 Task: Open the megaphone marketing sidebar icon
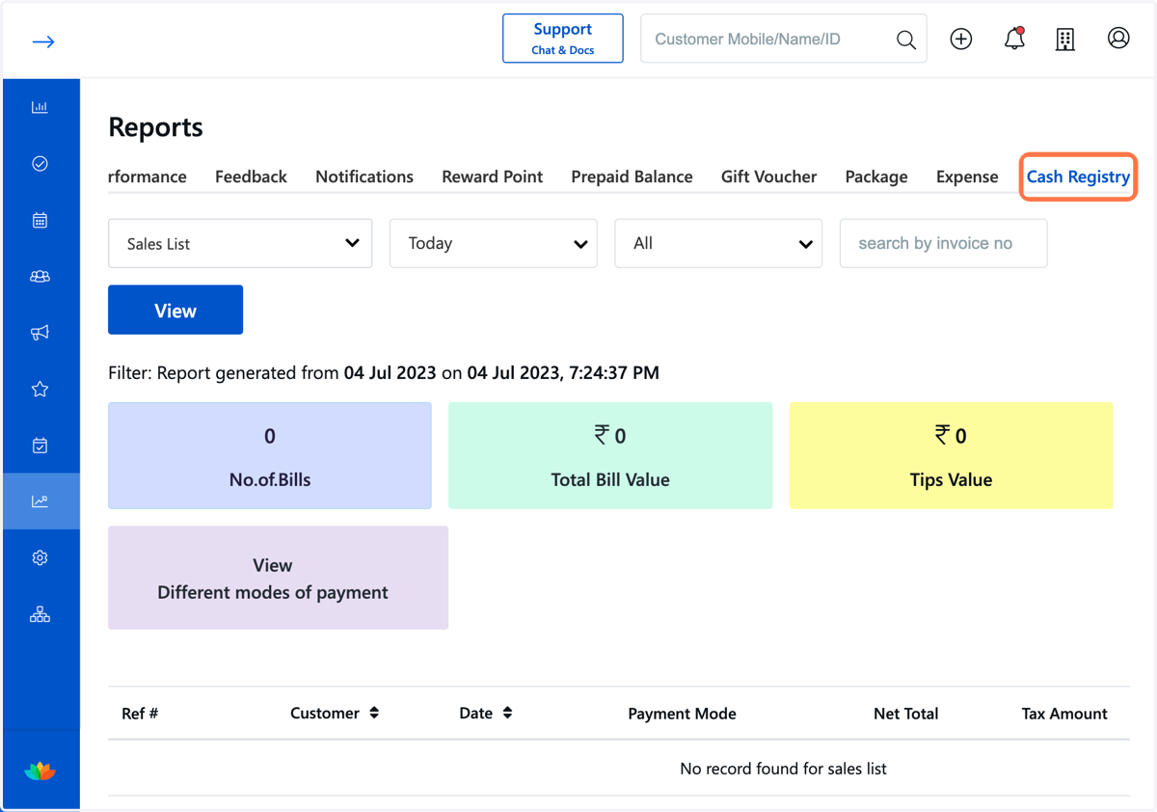(x=40, y=333)
